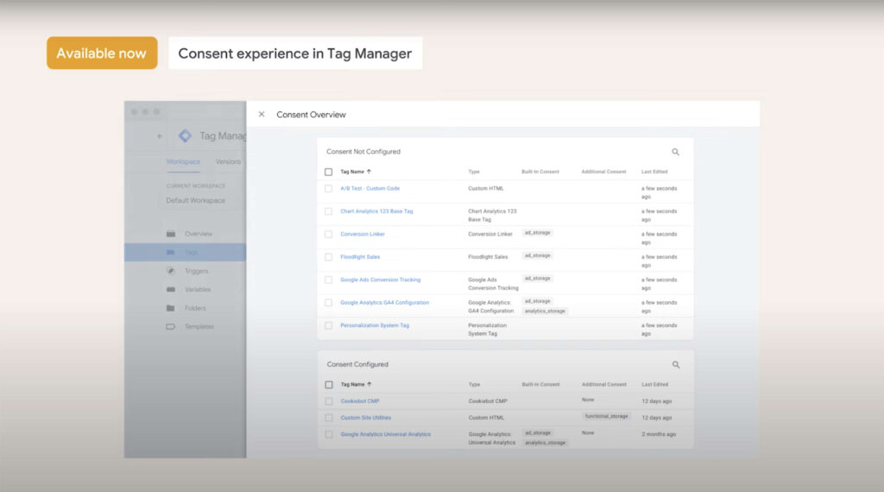Check the Conversion Linker row
Screen dimensions: 884x492
(329, 234)
